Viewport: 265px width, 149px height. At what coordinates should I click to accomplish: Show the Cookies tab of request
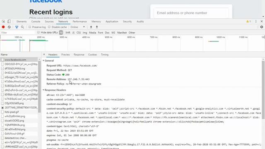(x=92, y=55)
